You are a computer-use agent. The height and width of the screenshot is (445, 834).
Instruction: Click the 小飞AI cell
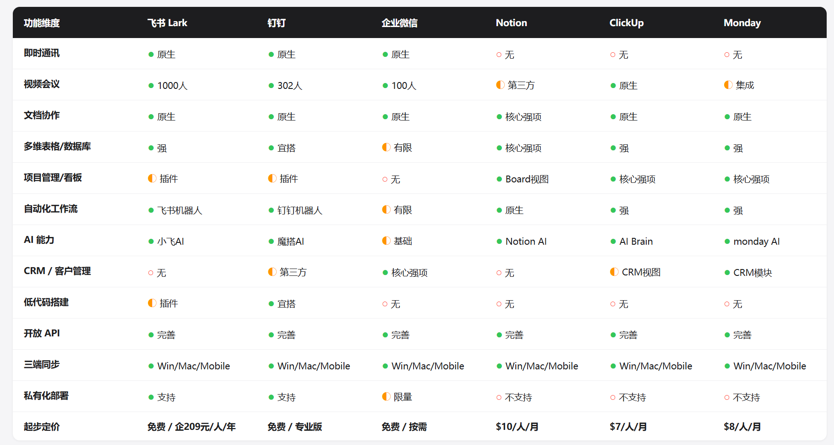[166, 242]
